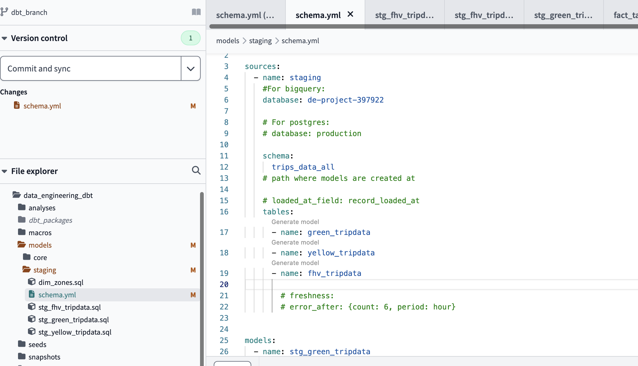Collapse the Version control section

[4, 38]
